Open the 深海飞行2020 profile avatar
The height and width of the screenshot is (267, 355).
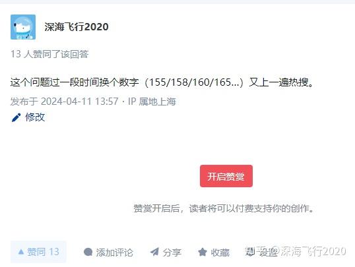click(x=23, y=27)
